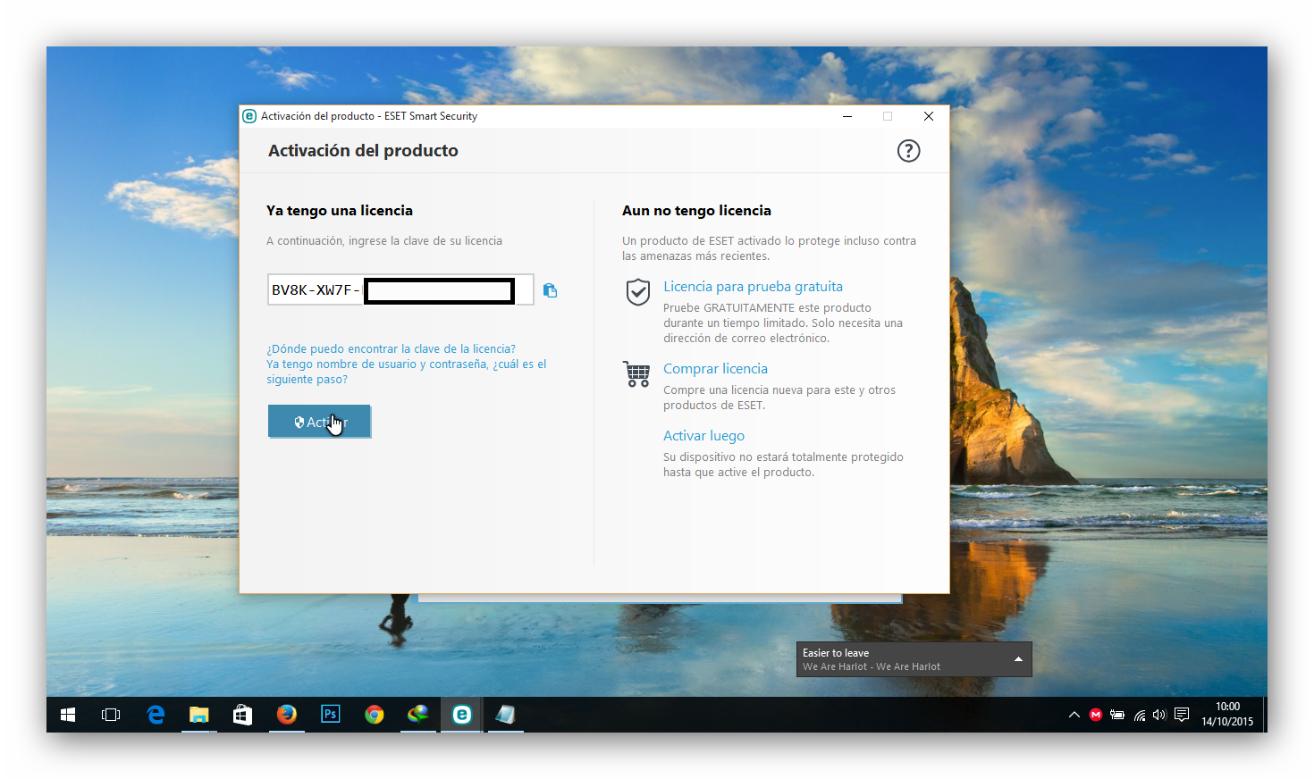This screenshot has height=779, width=1314.
Task: Open the Windows Start menu
Action: point(68,715)
